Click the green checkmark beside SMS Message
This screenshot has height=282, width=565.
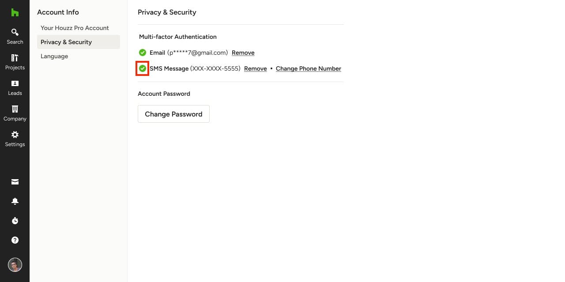(x=143, y=68)
